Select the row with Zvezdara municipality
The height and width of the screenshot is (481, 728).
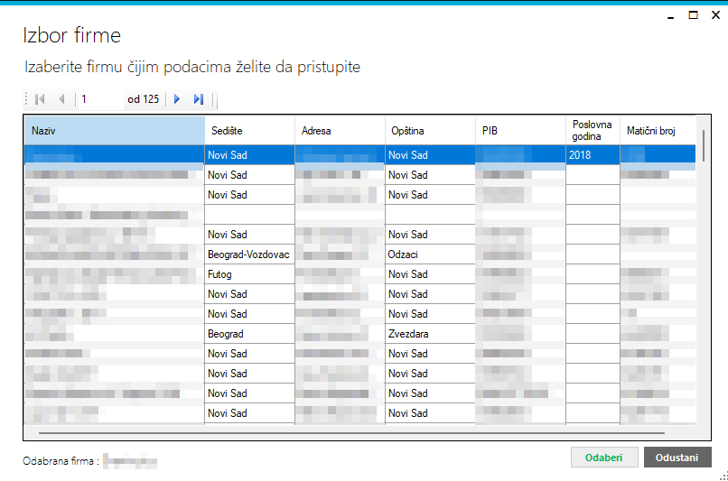[x=359, y=334]
